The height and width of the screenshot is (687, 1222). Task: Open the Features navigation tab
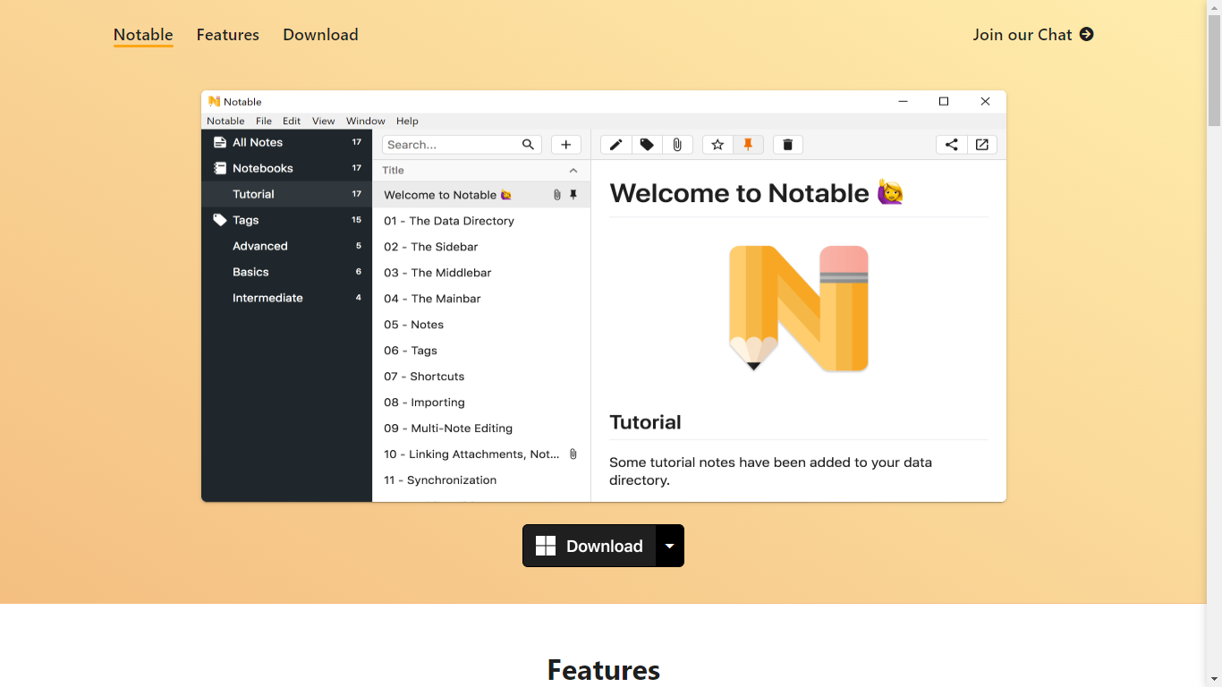click(227, 35)
